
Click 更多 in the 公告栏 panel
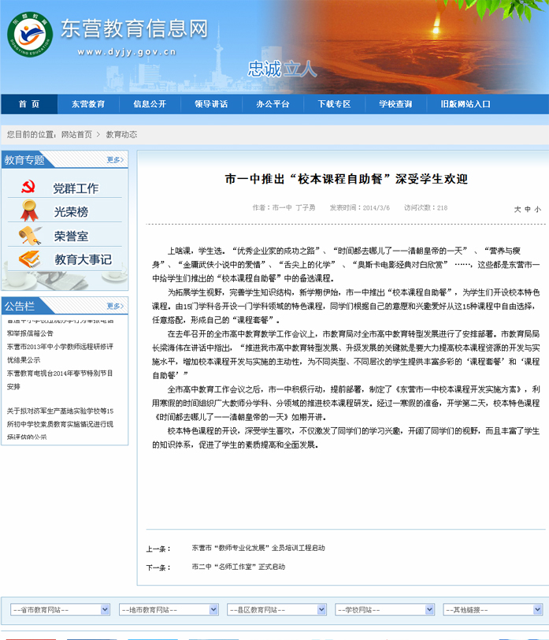pos(115,306)
